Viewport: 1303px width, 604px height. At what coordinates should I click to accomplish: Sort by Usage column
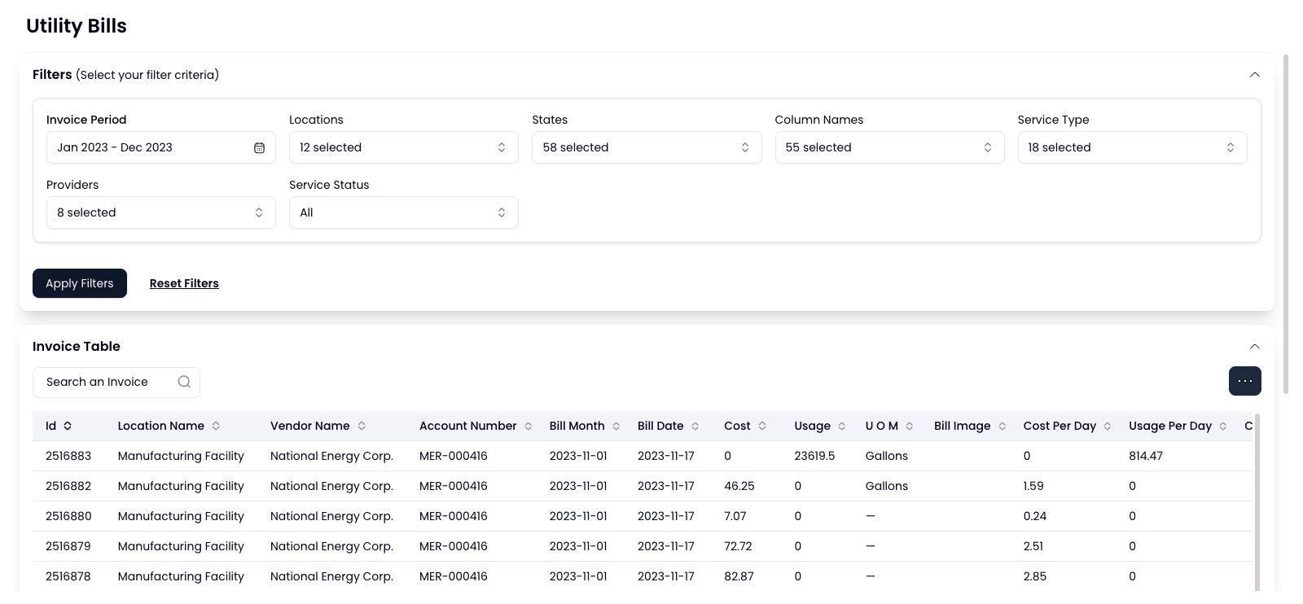click(841, 426)
